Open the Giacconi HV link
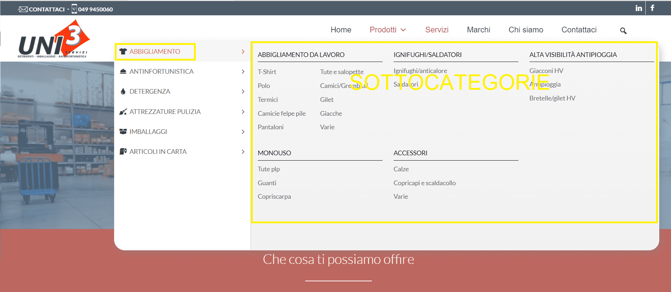 [x=546, y=71]
